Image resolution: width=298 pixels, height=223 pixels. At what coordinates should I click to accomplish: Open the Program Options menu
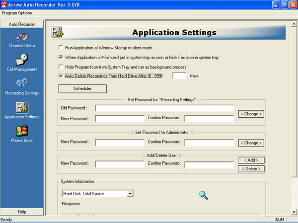(17, 13)
